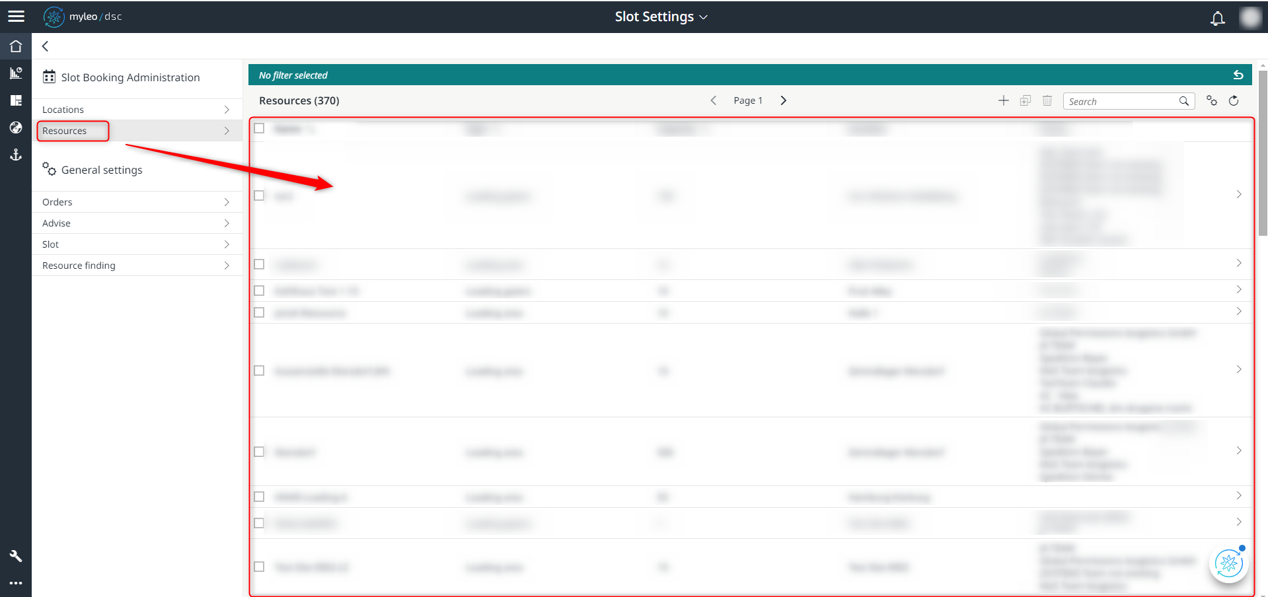Toggle the select-all resources checkbox
The height and width of the screenshot is (597, 1268).
click(x=259, y=128)
